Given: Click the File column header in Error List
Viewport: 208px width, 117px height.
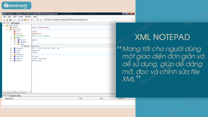Looking at the screenshot, I should click(81, 99).
